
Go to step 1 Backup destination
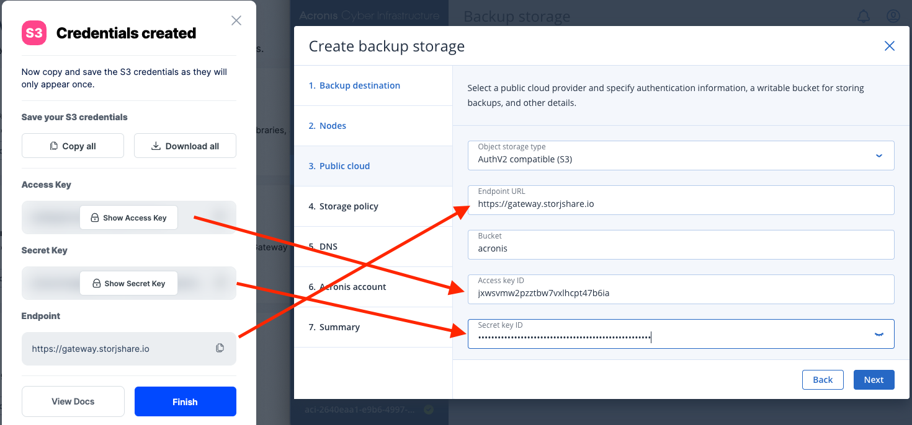pyautogui.click(x=373, y=85)
